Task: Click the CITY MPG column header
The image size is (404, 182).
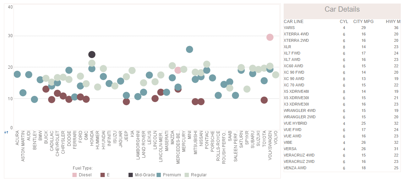Action: (363, 22)
